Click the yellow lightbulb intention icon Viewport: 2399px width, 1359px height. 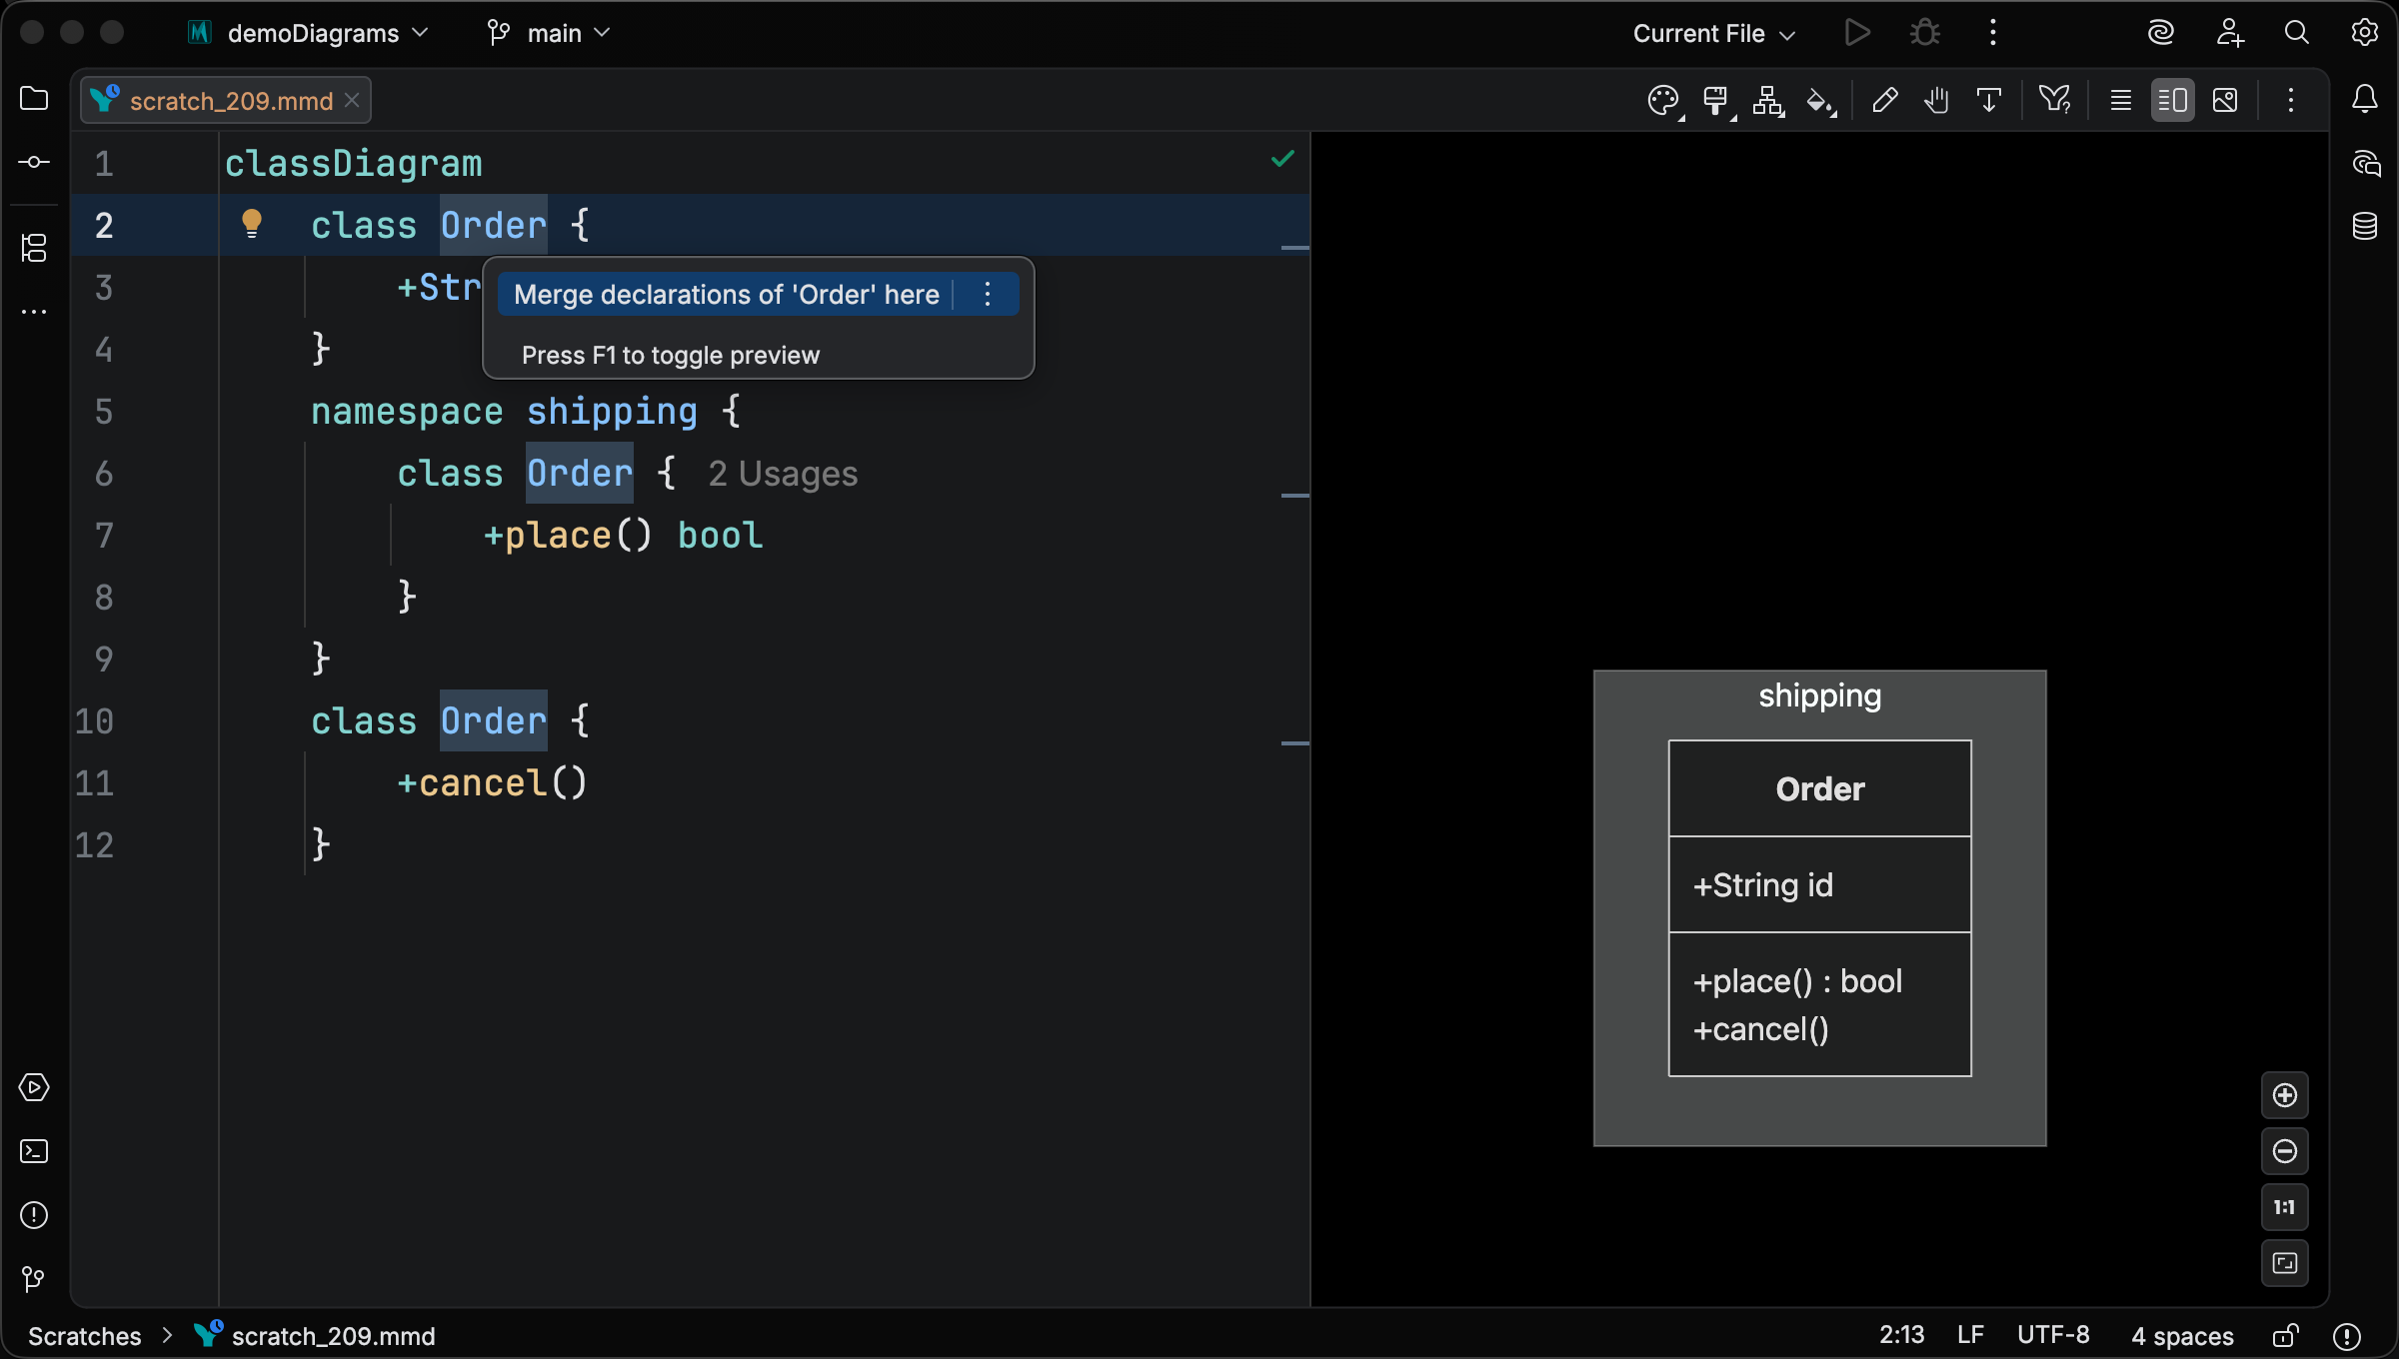[x=252, y=224]
